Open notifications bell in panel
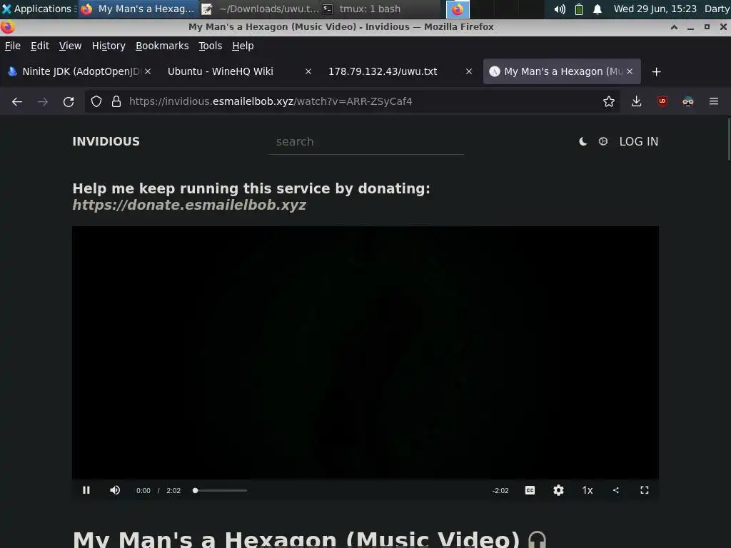This screenshot has height=548, width=731. click(x=598, y=9)
